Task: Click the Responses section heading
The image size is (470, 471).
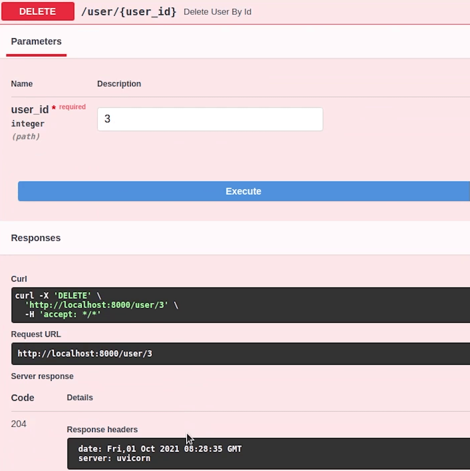Action: 36,238
